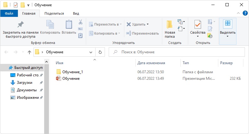Switch to the Поделиться tab

54,13
